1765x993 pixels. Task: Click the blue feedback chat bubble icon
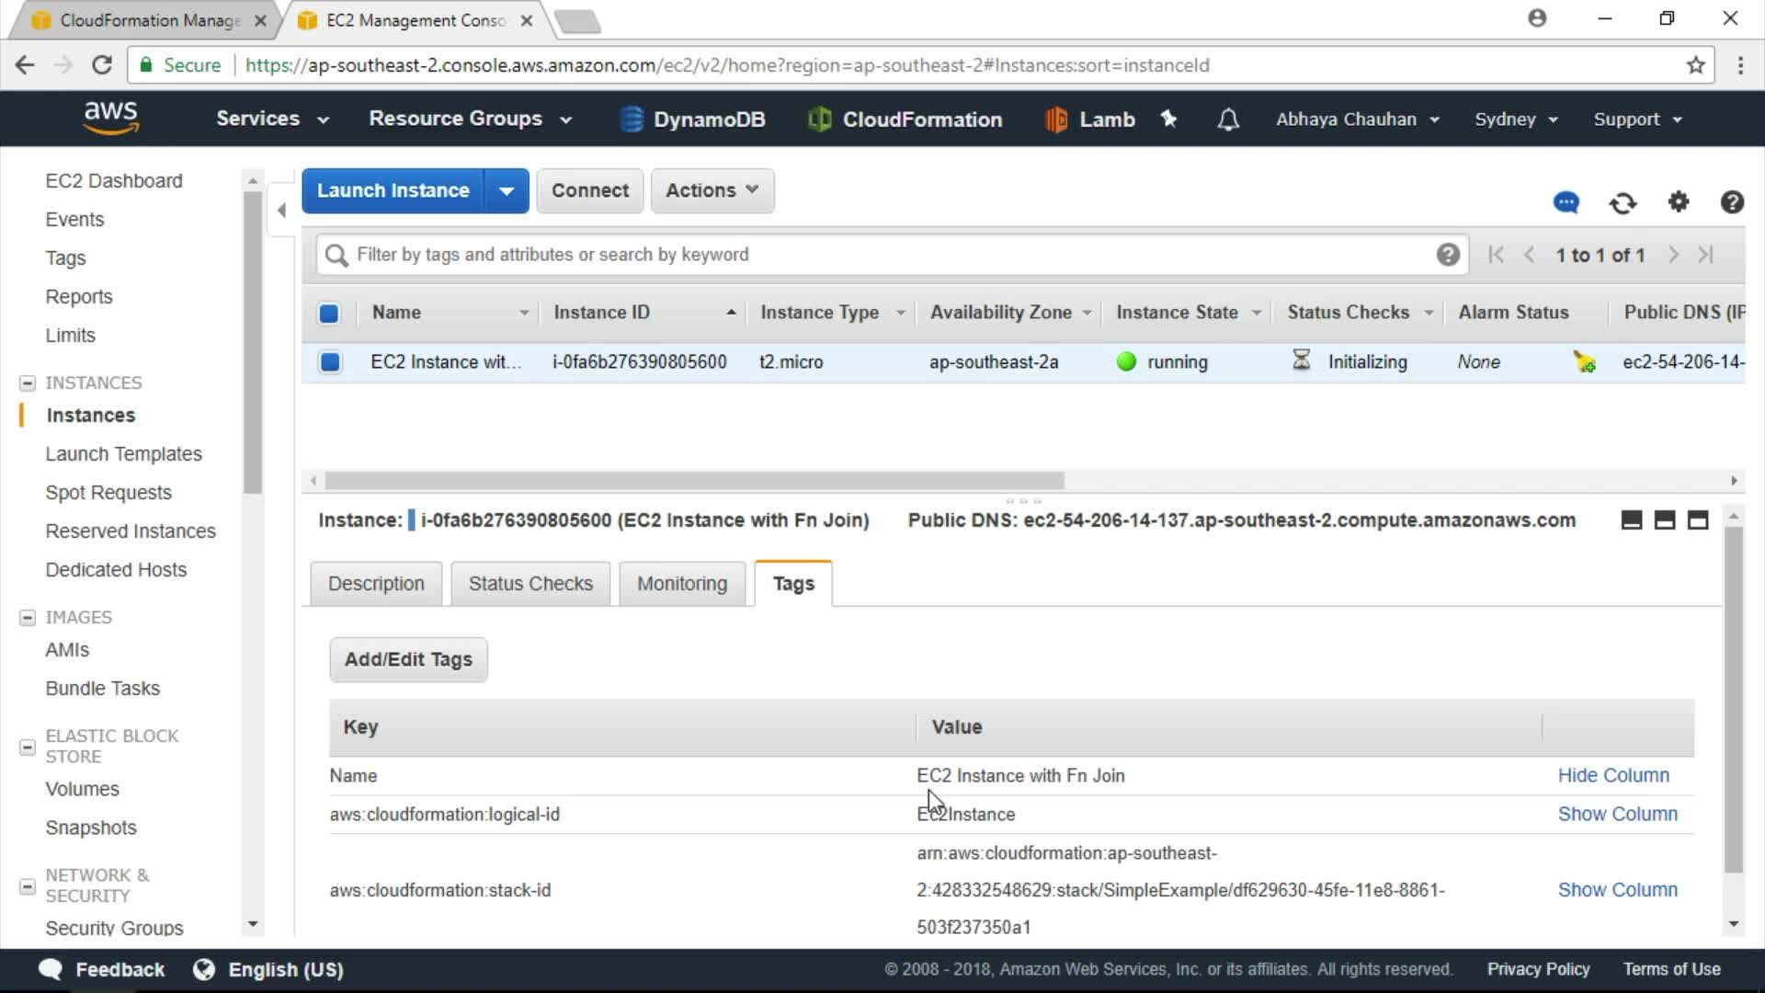(1566, 202)
